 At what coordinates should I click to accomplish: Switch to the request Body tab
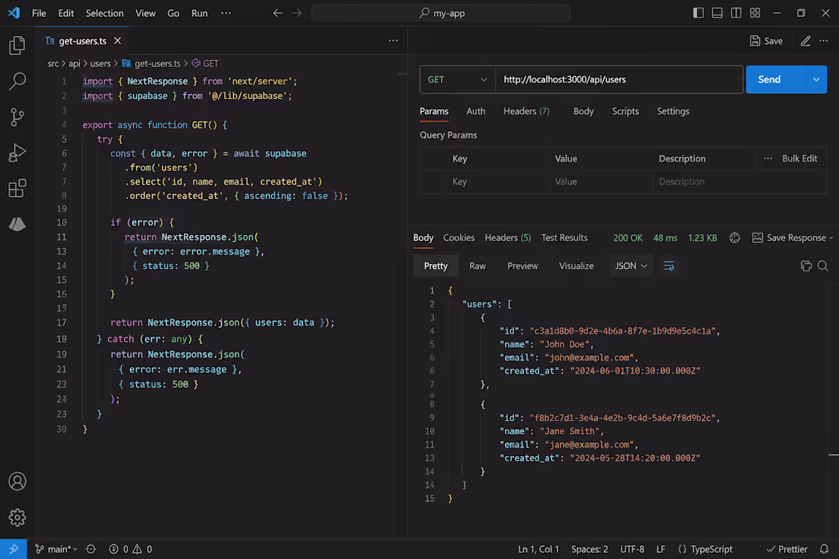583,111
